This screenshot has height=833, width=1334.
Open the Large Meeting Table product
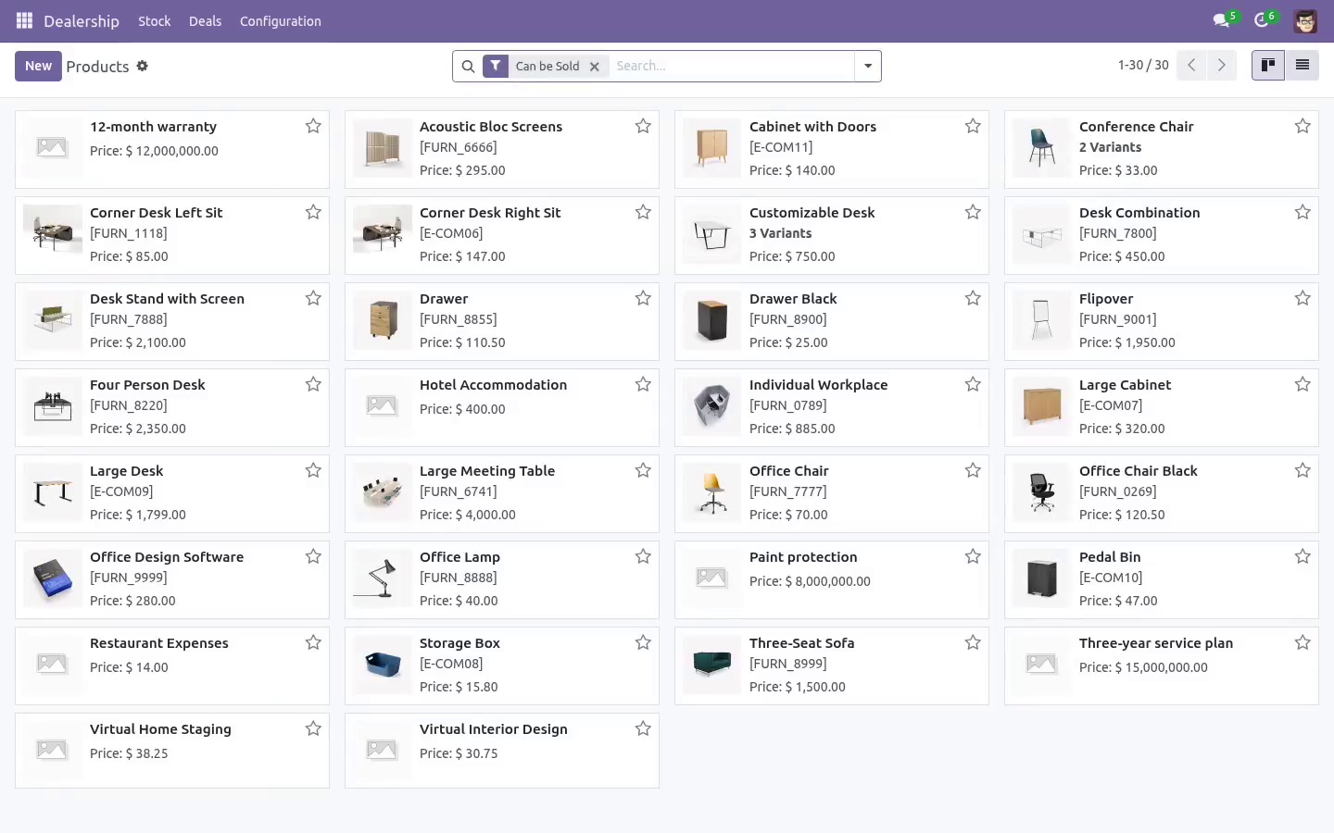point(502,493)
